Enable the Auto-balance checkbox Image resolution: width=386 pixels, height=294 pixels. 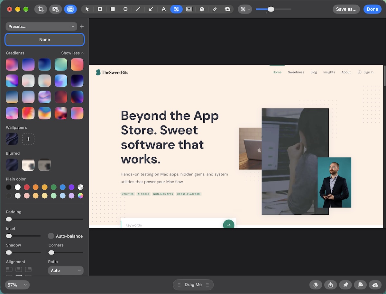point(51,236)
